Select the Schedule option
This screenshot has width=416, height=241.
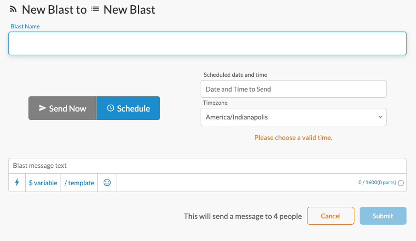(128, 108)
